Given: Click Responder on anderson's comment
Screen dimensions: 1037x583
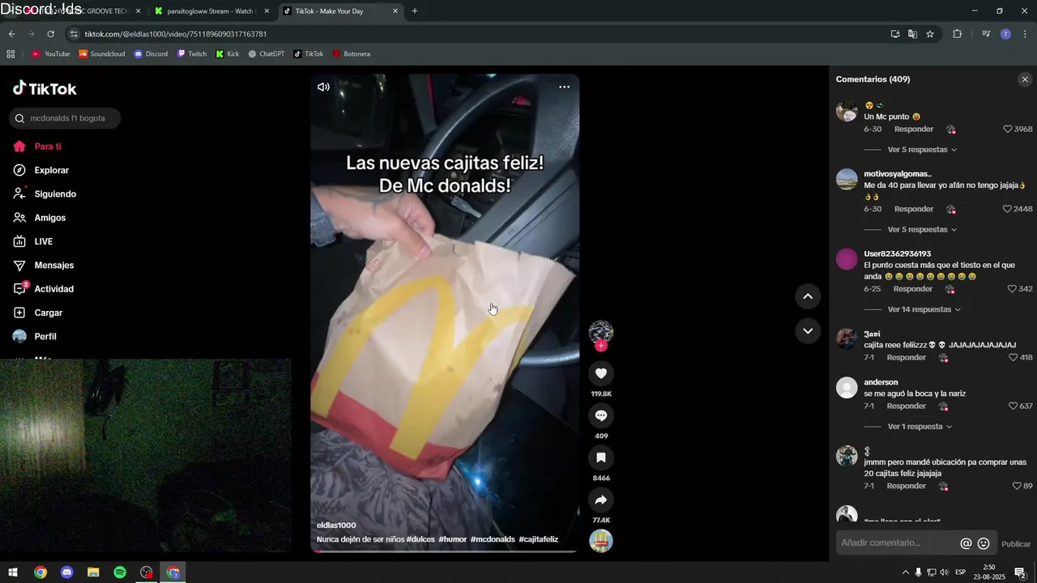Looking at the screenshot, I should coord(906,406).
